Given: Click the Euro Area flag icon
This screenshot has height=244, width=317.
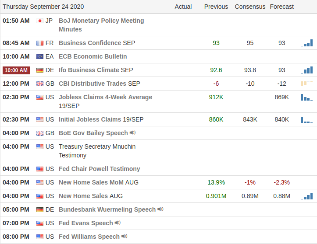Looking at the screenshot, I should pos(40,56).
